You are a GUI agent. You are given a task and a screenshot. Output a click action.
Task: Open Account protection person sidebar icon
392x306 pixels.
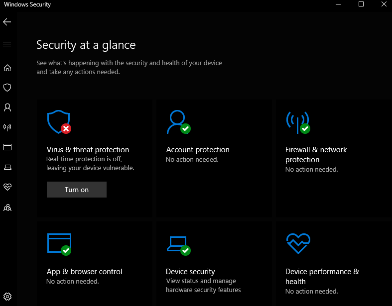click(x=7, y=107)
